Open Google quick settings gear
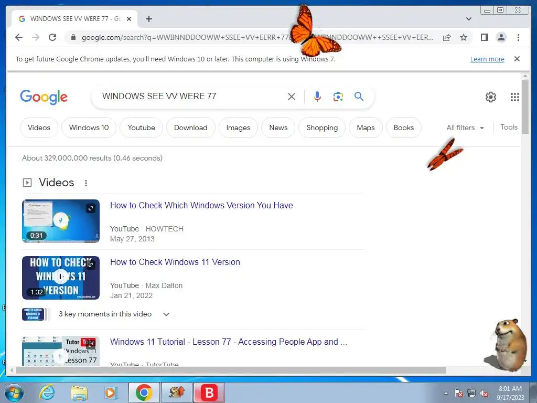The width and height of the screenshot is (537, 403). tap(491, 97)
